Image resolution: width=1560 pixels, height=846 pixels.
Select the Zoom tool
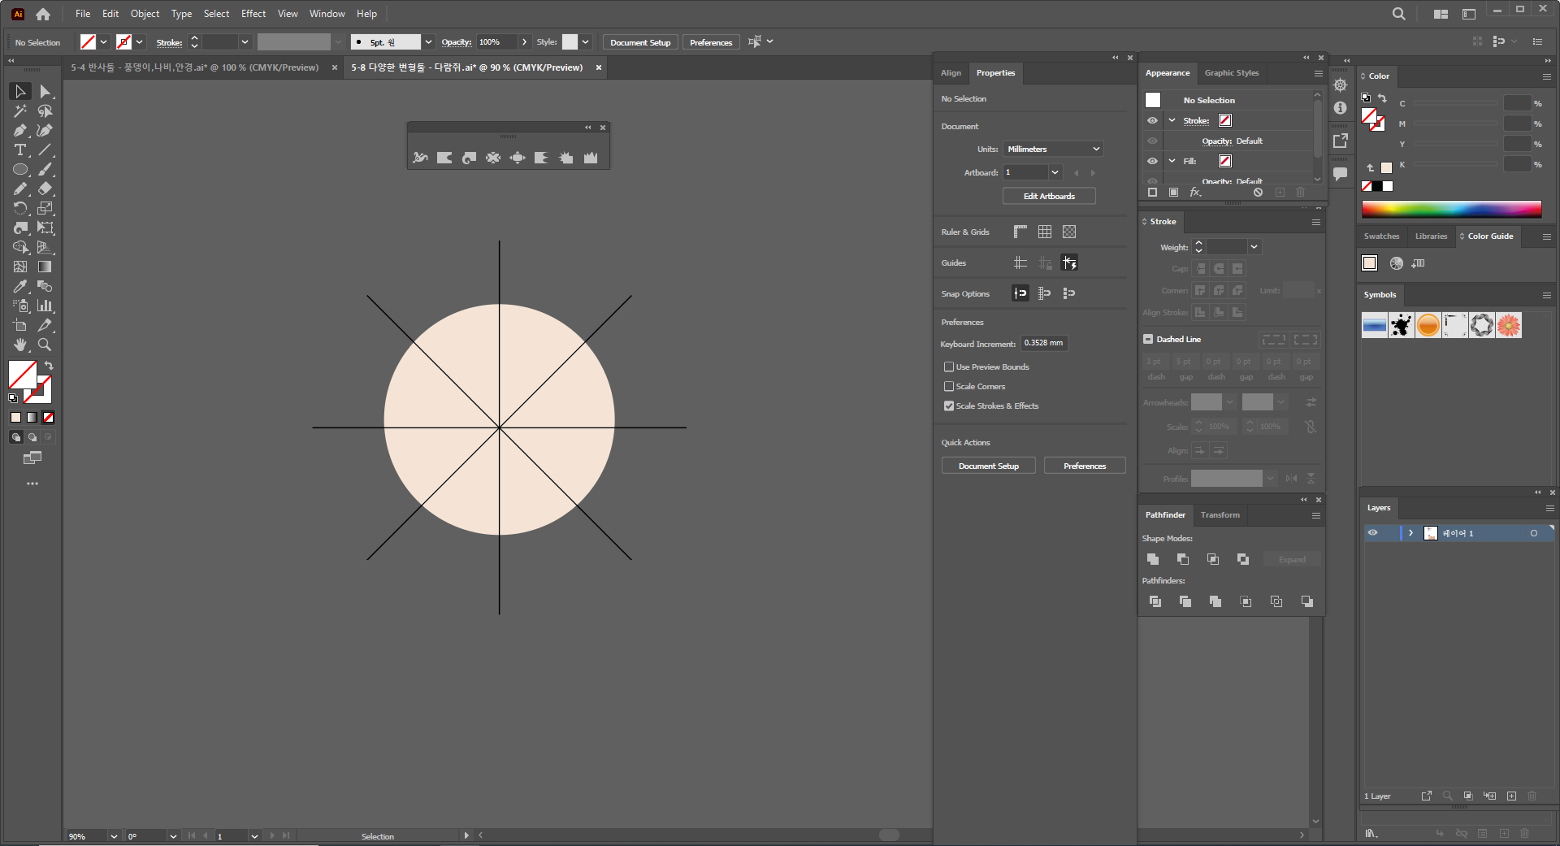45,345
